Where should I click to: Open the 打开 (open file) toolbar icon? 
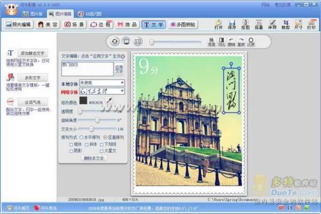218,25
